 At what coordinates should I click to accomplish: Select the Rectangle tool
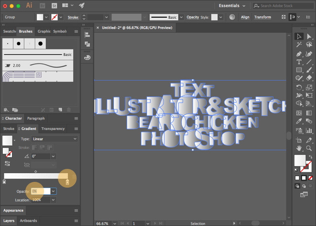tap(299, 70)
